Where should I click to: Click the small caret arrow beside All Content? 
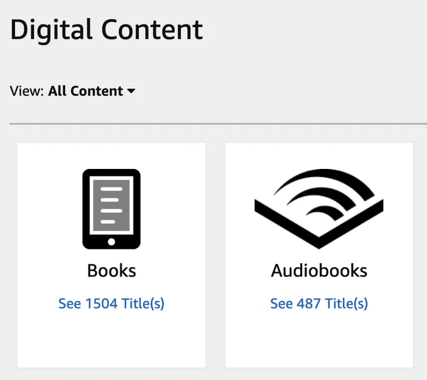(131, 91)
